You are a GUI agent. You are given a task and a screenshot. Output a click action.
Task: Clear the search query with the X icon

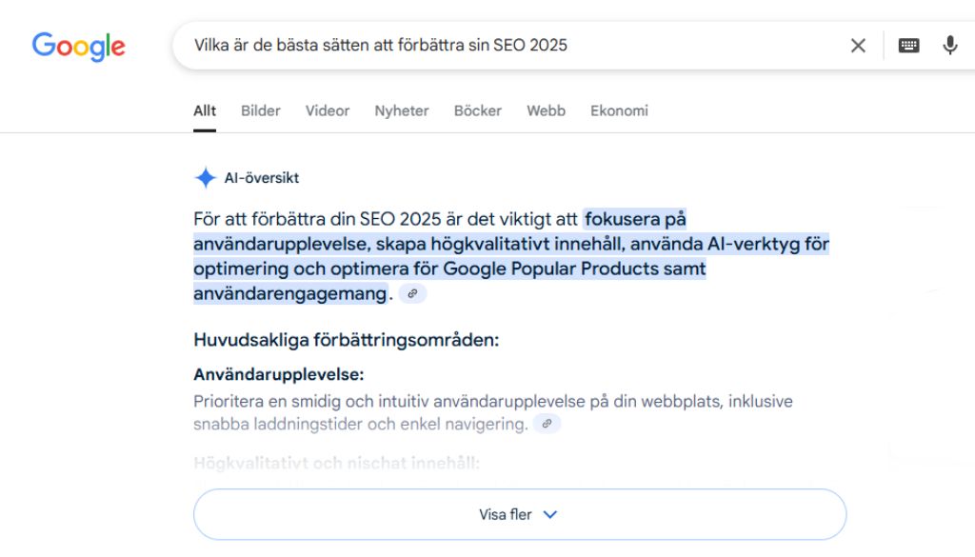(x=858, y=46)
